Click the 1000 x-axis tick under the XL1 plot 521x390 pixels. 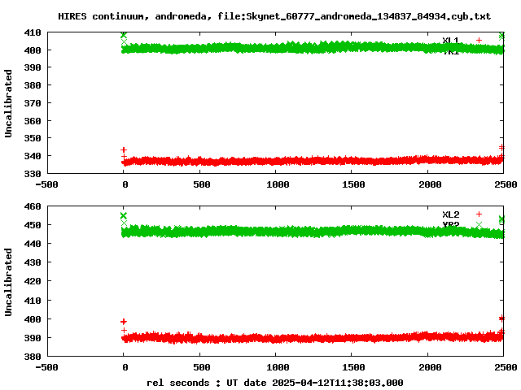pos(278,184)
